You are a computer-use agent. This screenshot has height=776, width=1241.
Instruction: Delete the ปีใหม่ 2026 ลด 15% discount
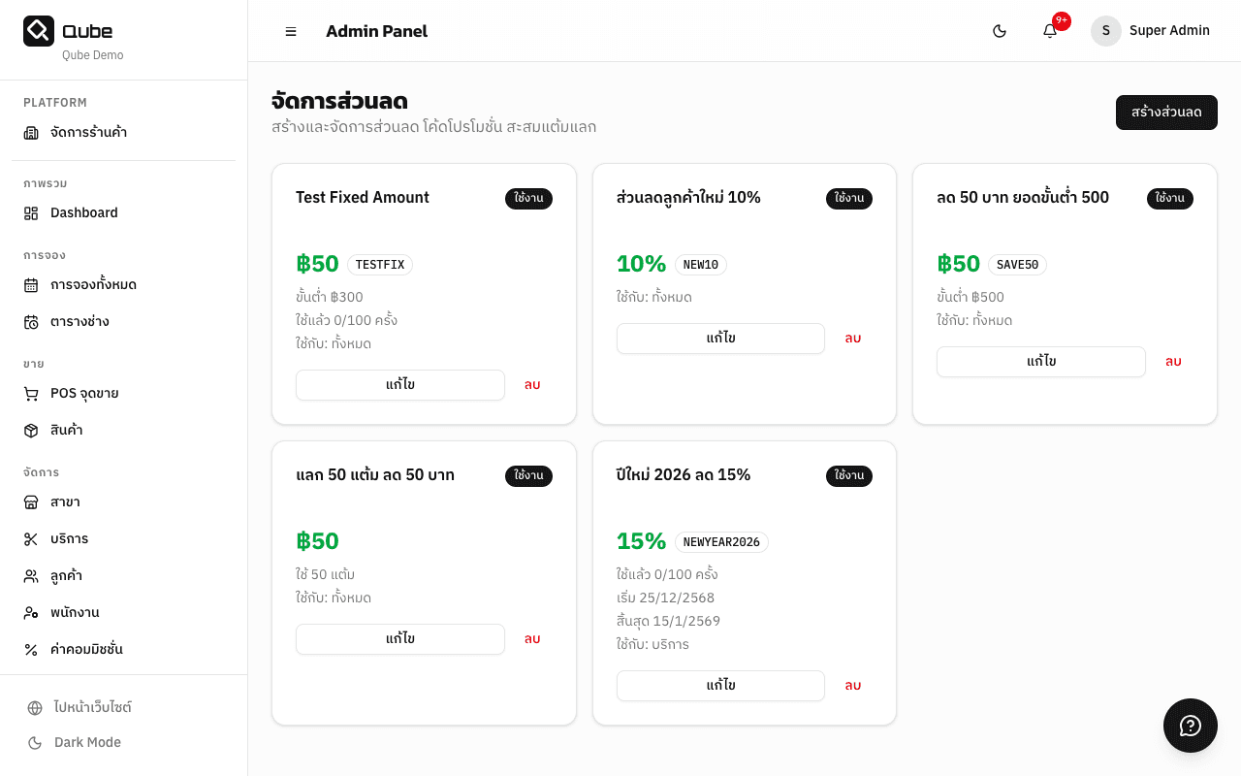pyautogui.click(x=852, y=686)
